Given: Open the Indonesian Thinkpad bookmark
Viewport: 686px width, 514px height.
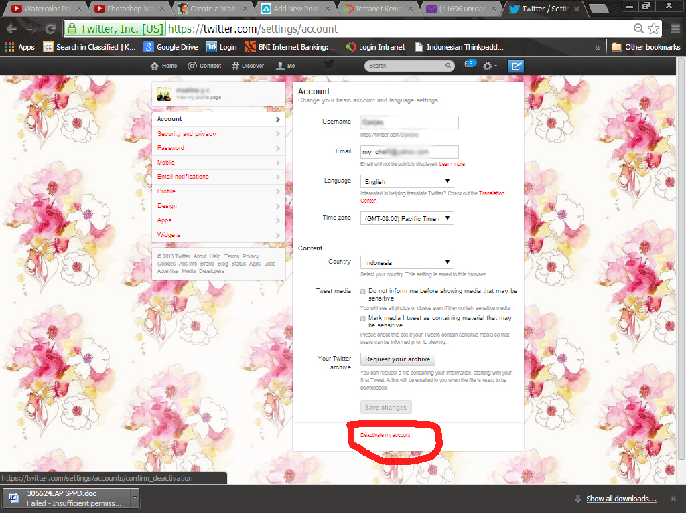Looking at the screenshot, I should [460, 47].
